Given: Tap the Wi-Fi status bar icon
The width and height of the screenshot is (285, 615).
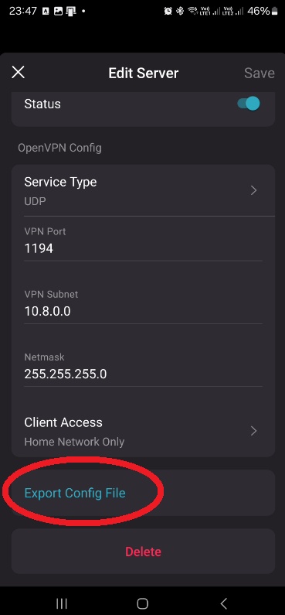Looking at the screenshot, I should (192, 11).
